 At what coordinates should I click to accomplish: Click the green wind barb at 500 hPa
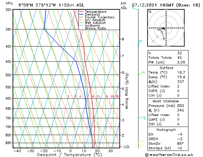[142, 73]
